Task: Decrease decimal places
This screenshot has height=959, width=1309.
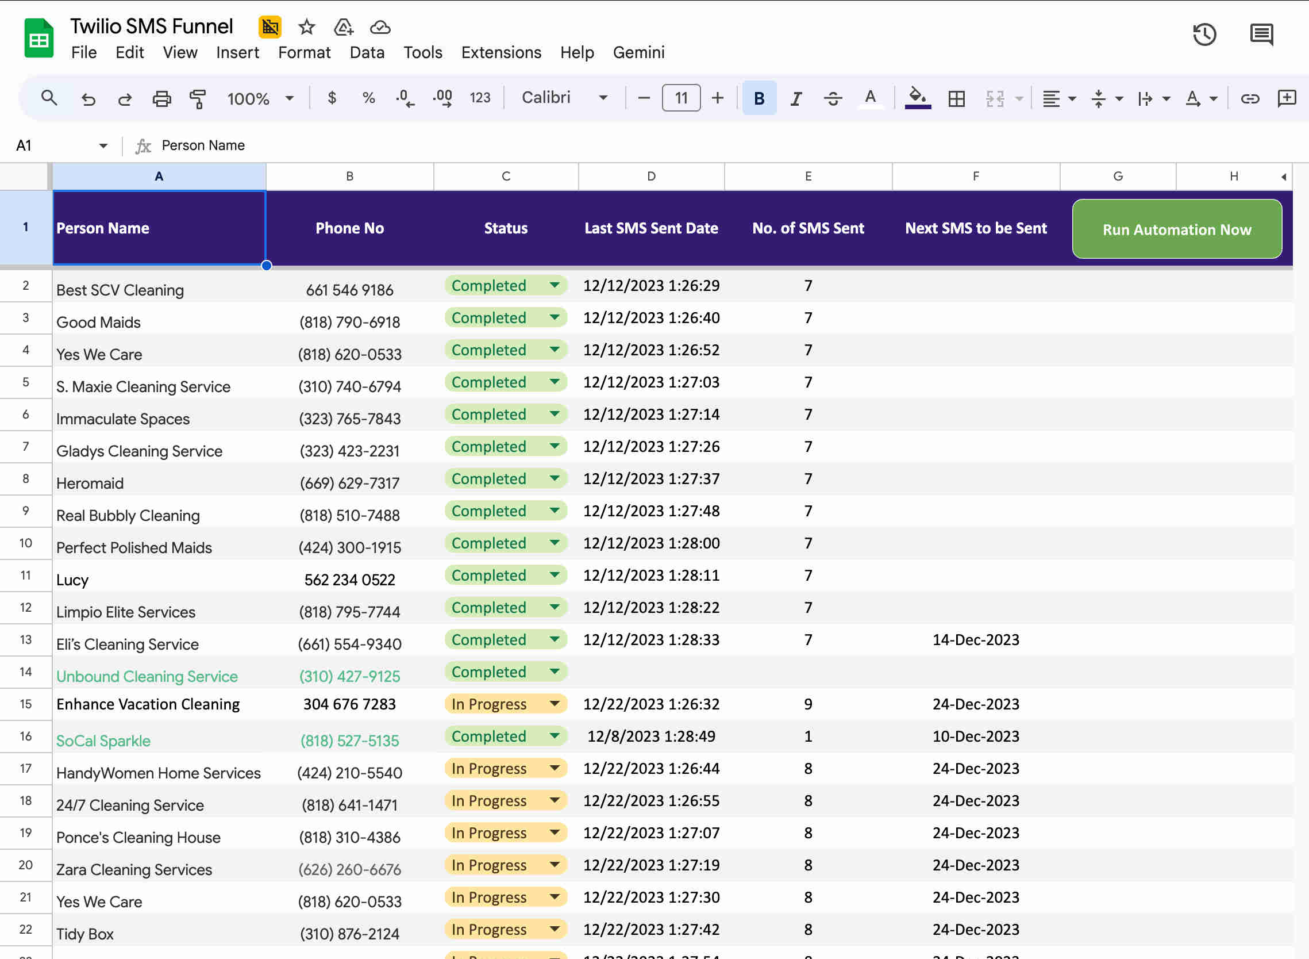Action: 405,98
